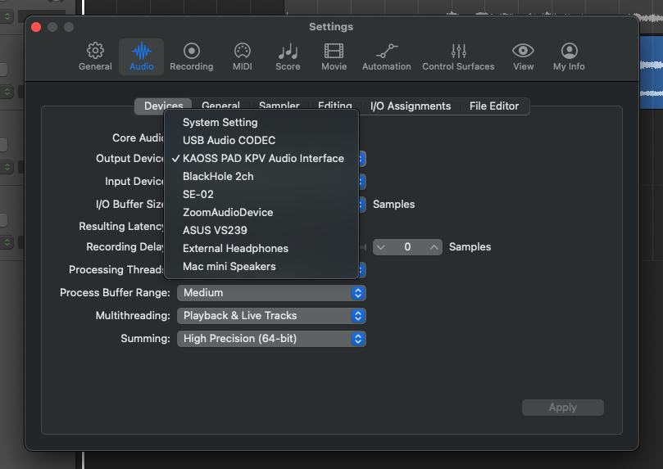The height and width of the screenshot is (469, 663).
Task: Click the Apply button
Action: click(x=563, y=408)
